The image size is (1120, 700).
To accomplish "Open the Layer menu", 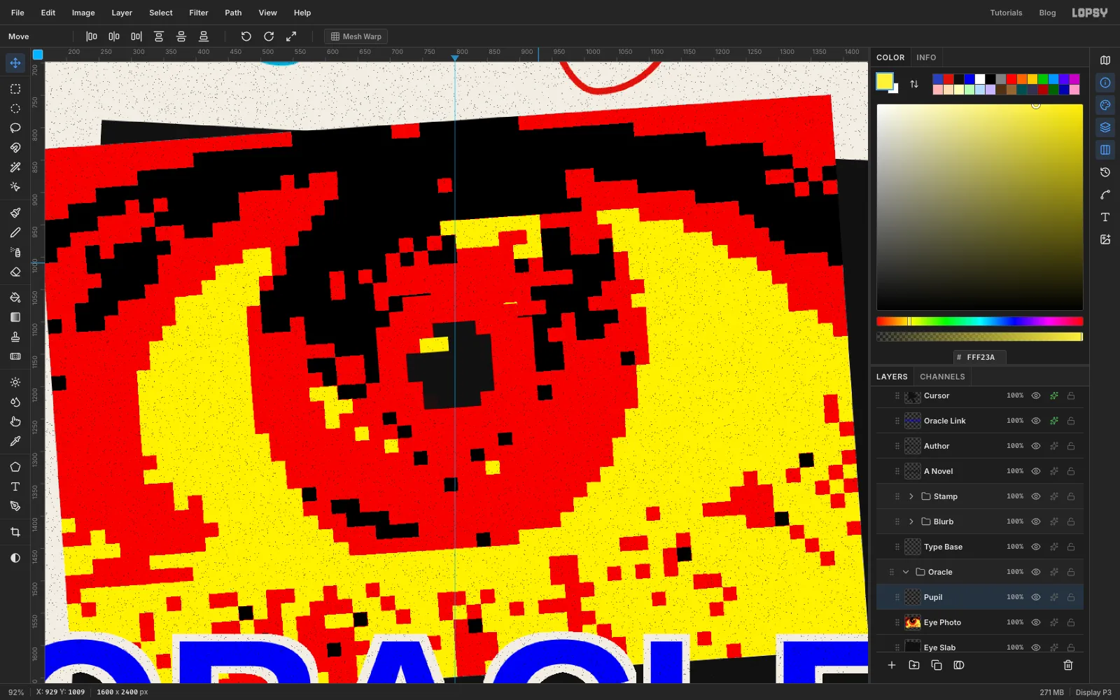I will 122,13.
